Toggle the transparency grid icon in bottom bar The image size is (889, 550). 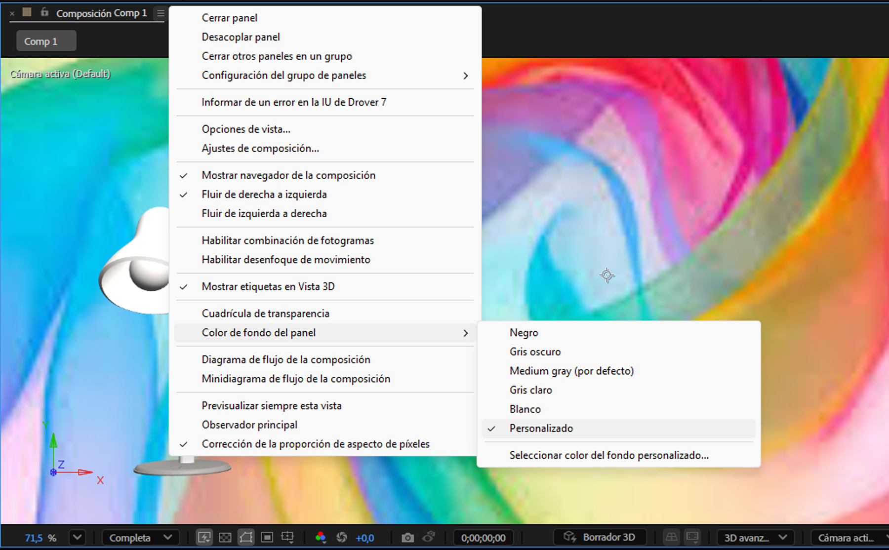click(225, 537)
